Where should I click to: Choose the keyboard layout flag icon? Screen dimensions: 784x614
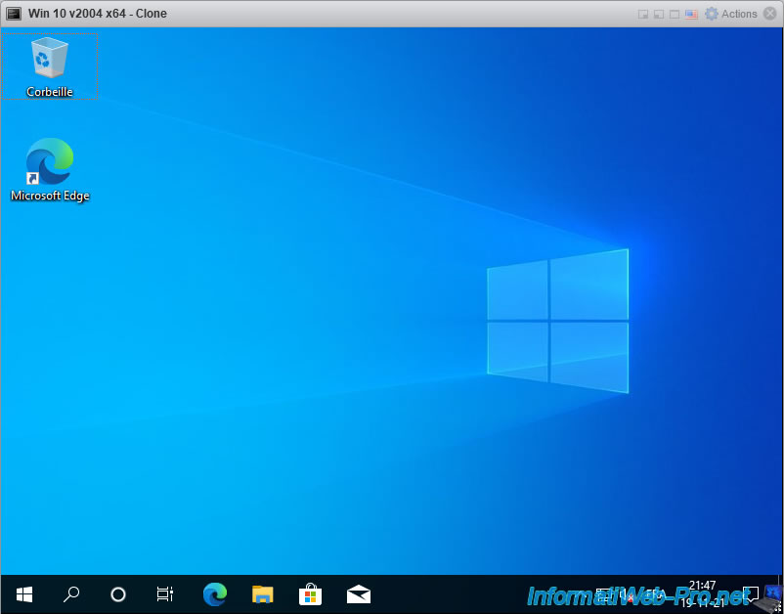tap(692, 14)
